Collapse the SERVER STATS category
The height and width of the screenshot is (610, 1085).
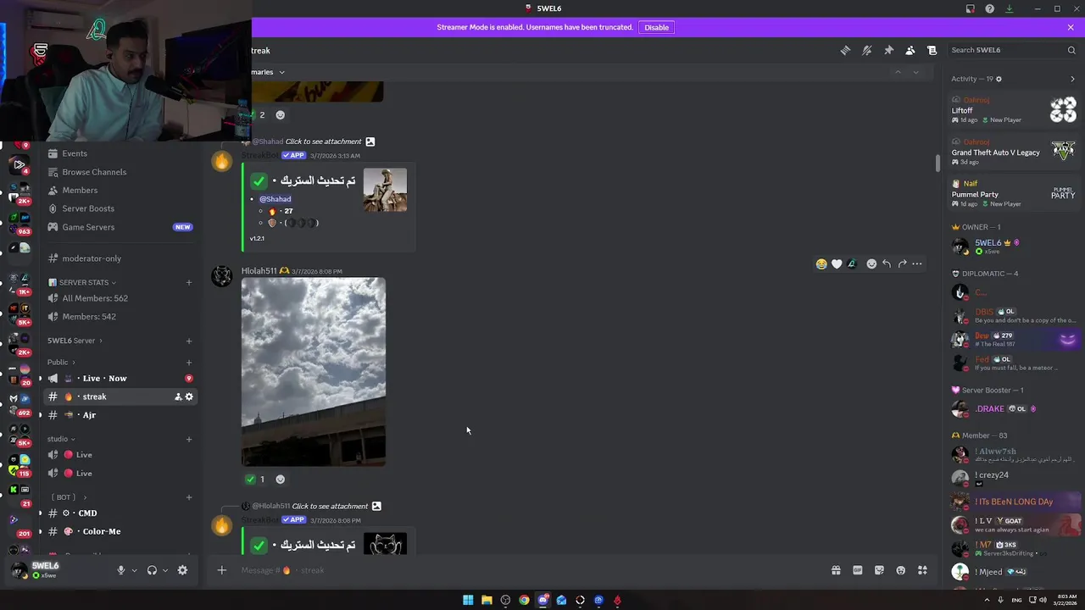coord(82,282)
